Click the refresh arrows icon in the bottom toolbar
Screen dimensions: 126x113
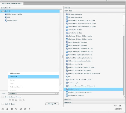25,109
